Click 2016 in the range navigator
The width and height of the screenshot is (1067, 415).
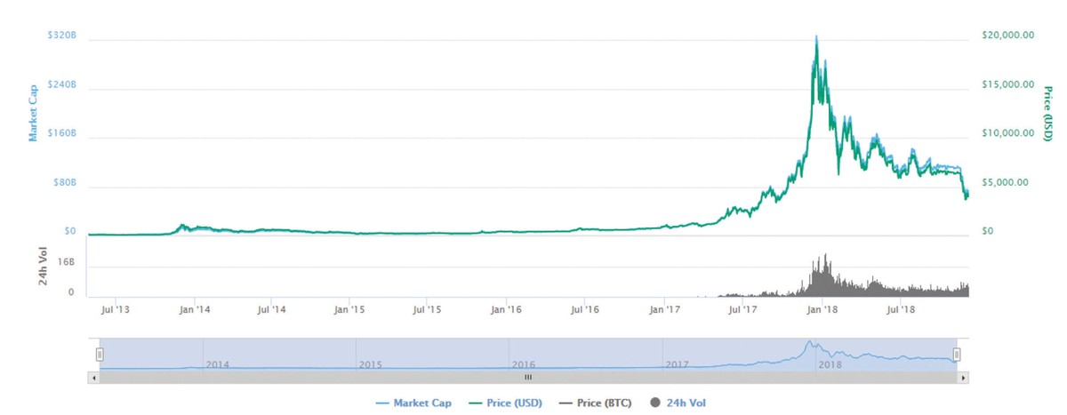click(524, 364)
